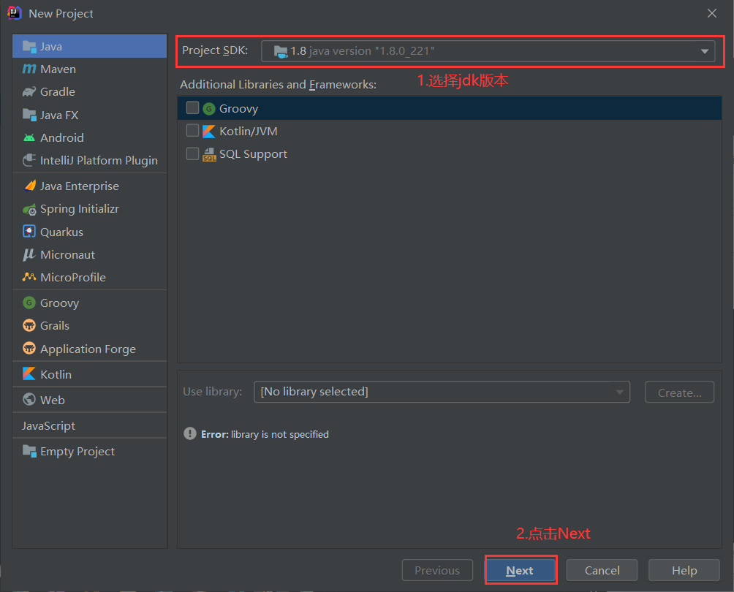Select Gradle project type
734x592 pixels.
click(x=89, y=92)
